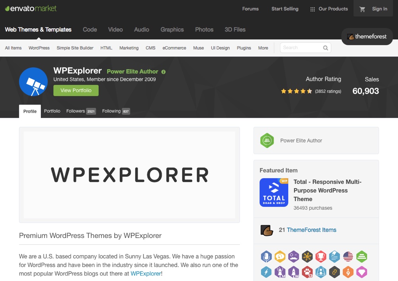Go to the Code marketplace tab
The width and height of the screenshot is (398, 281).
click(90, 29)
